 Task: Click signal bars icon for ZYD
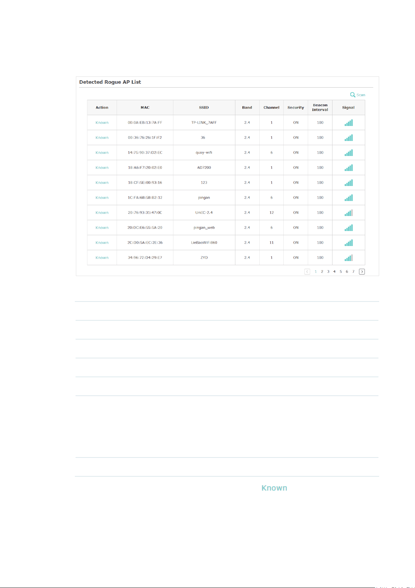[349, 258]
